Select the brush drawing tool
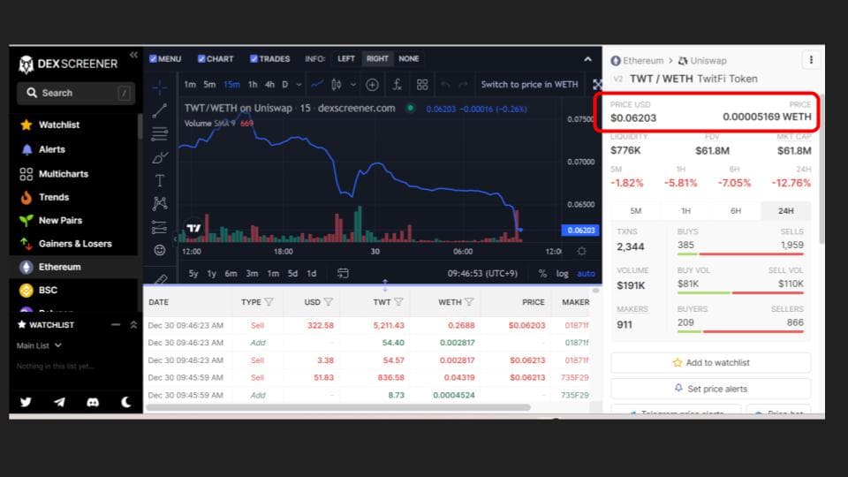848x477 pixels. pos(160,157)
